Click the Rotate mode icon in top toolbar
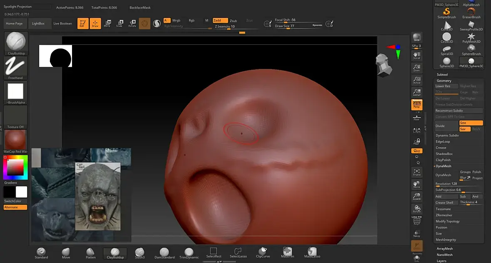The width and height of the screenshot is (491, 263). [132, 23]
